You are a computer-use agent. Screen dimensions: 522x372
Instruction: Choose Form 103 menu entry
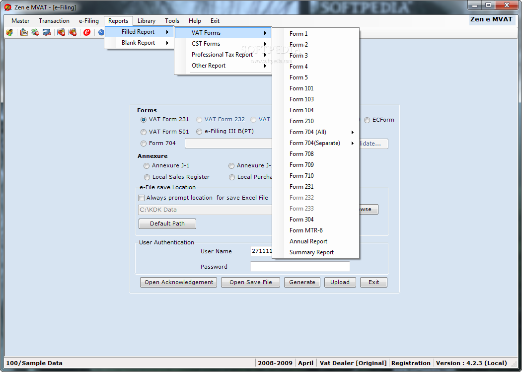[315, 99]
